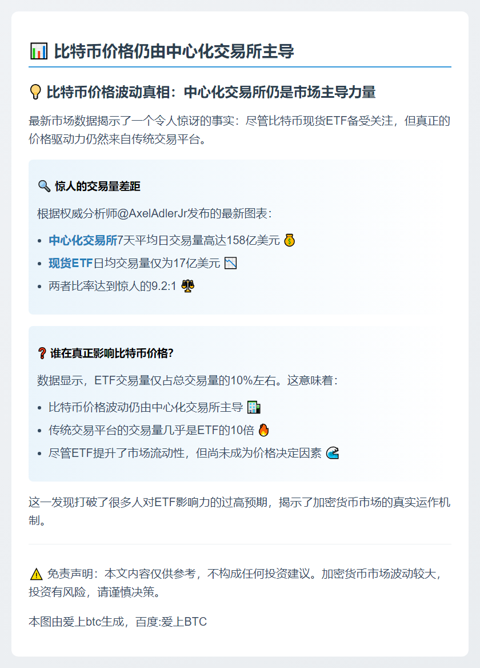This screenshot has width=480, height=668.
Task: Click the bold 现货ETF link text
Action: [71, 263]
